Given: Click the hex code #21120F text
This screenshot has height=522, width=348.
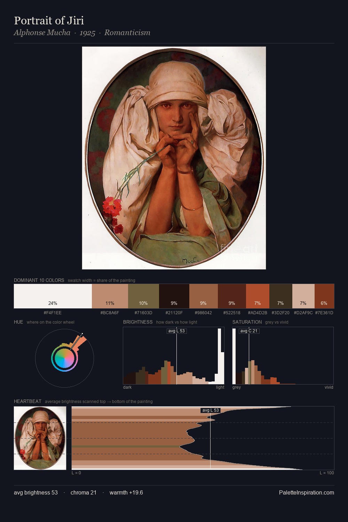Looking at the screenshot, I should (174, 313).
